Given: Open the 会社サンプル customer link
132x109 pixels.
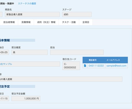Looking at the screenshot, I should pyautogui.click(x=6, y=64).
